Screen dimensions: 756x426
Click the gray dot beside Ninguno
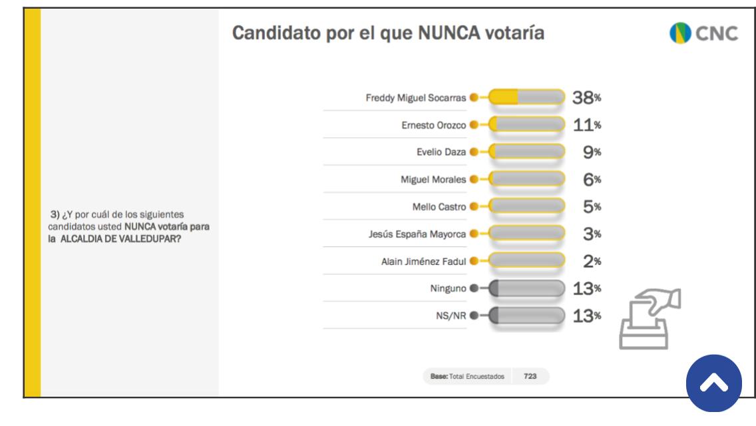(474, 288)
